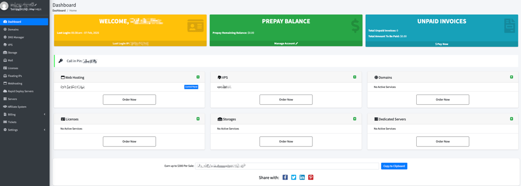Click Order Now under Web Hosting

click(x=129, y=100)
